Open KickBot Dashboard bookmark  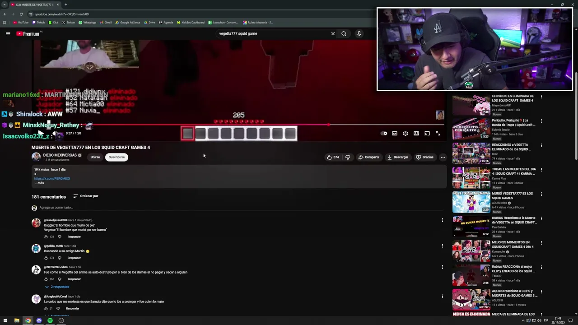pos(191,23)
